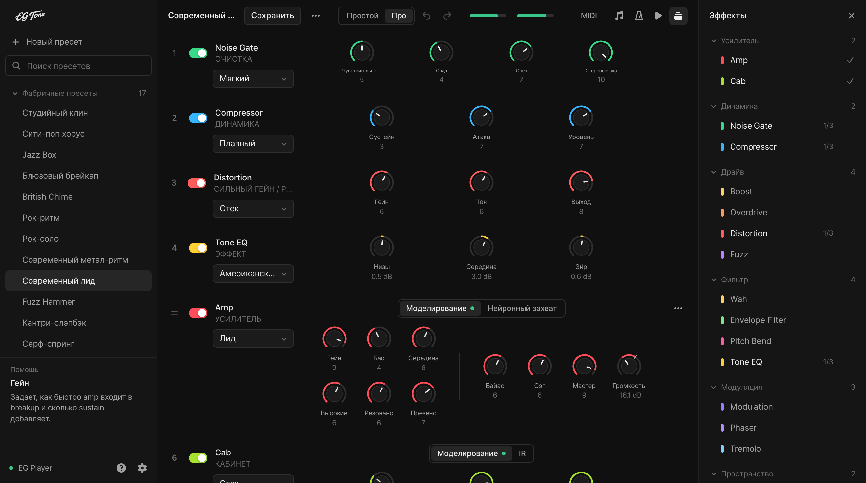Click the help question mark icon

pyautogui.click(x=121, y=468)
